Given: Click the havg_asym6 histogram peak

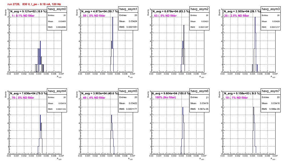Looking at the screenshot, I should coord(183,108).
